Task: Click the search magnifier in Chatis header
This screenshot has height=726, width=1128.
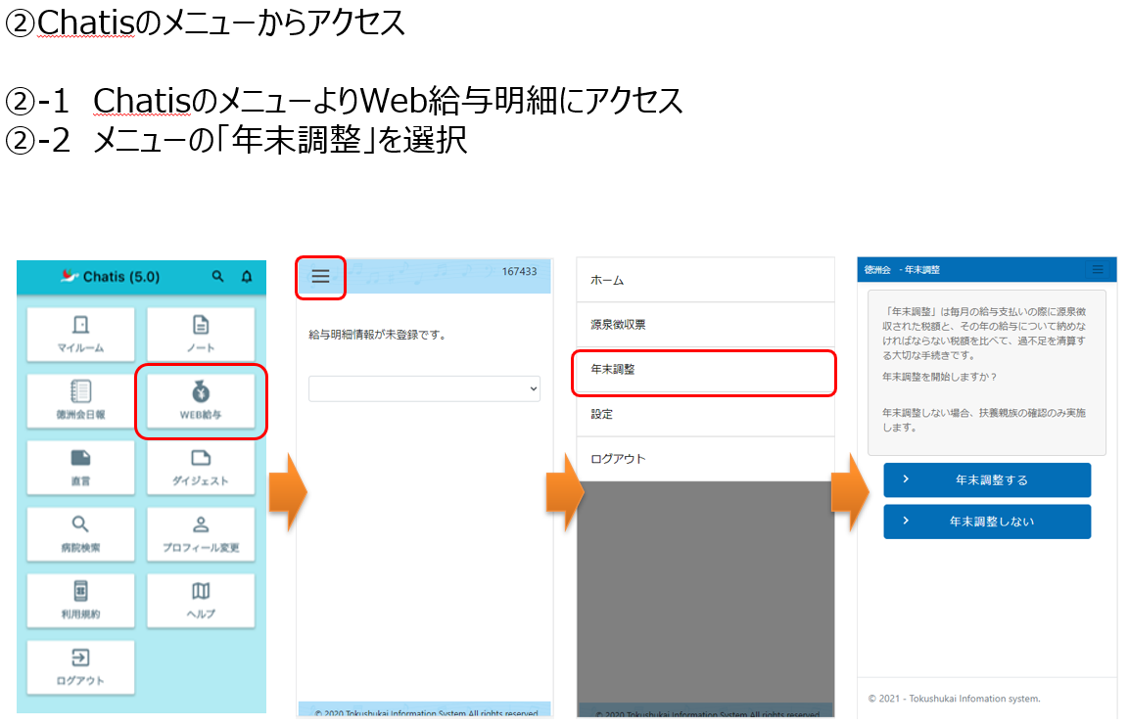Action: coord(218,276)
